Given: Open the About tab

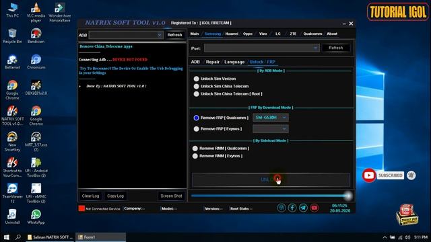Looking at the screenshot, I should coord(332,34).
